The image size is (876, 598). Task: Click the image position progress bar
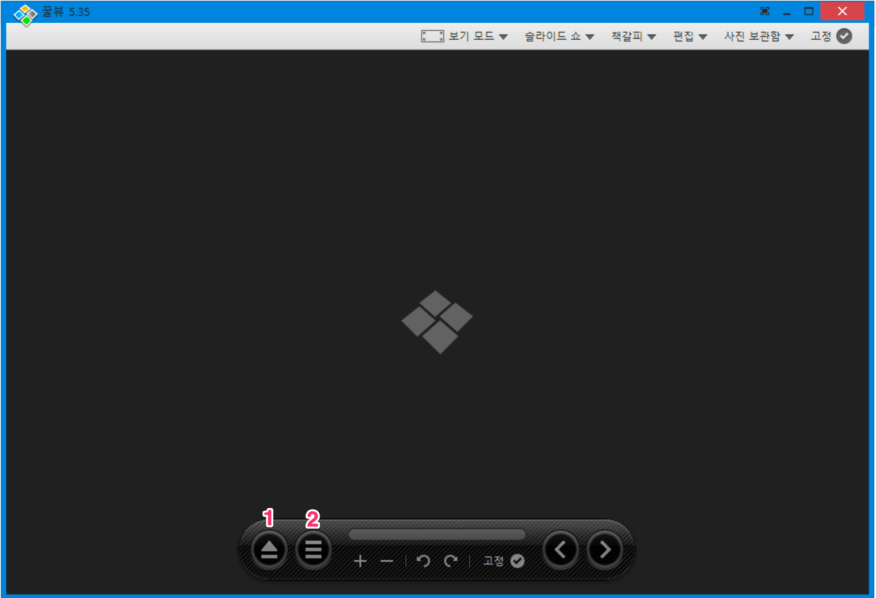click(437, 534)
